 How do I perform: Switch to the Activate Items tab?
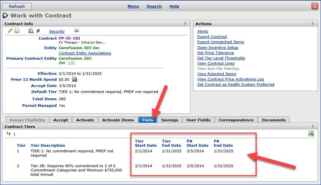(118, 120)
